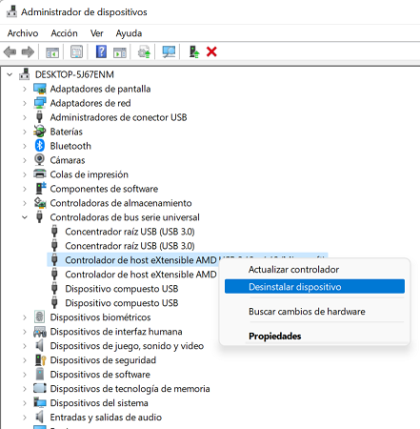Click the enable device green-arrow icon
Viewport: 420px width, 429px height.
point(194,51)
